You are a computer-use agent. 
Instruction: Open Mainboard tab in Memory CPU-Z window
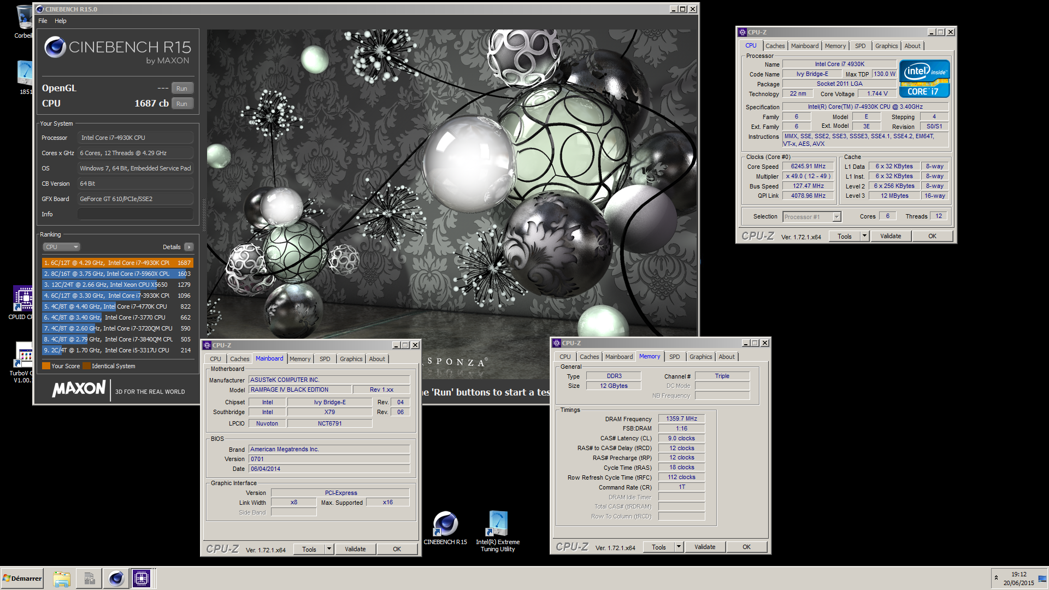tap(619, 357)
